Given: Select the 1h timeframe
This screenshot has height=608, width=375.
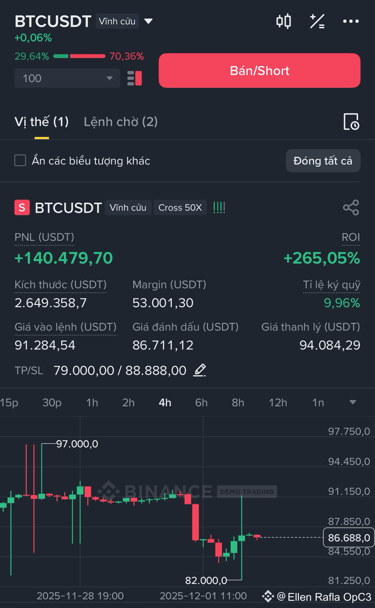Looking at the screenshot, I should point(92,402).
